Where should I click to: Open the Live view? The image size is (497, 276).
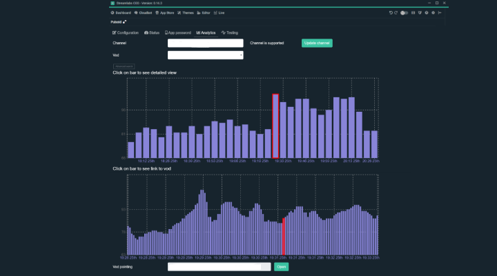point(220,12)
